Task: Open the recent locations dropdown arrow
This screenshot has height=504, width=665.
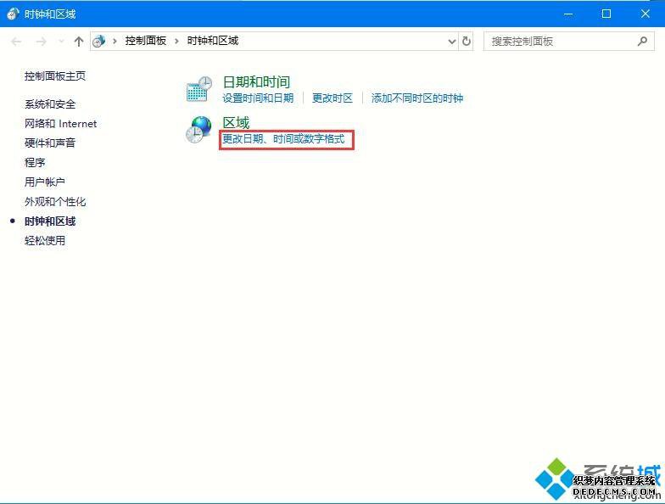Action: pos(61,41)
